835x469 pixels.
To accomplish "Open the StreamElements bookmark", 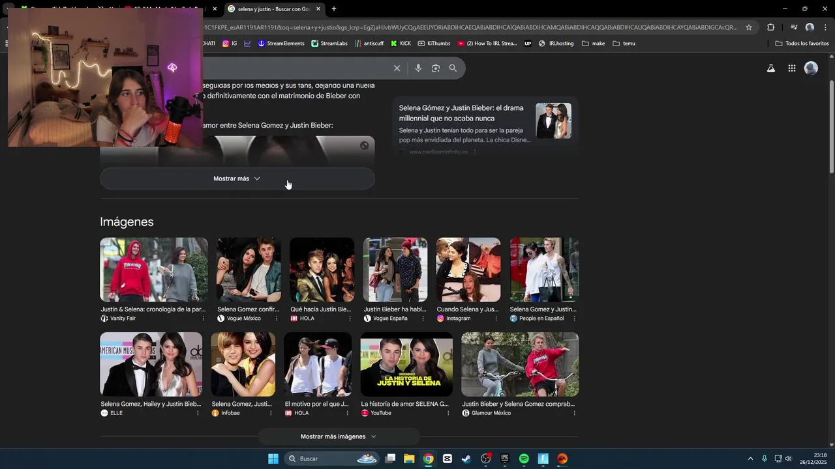I will 281,44.
